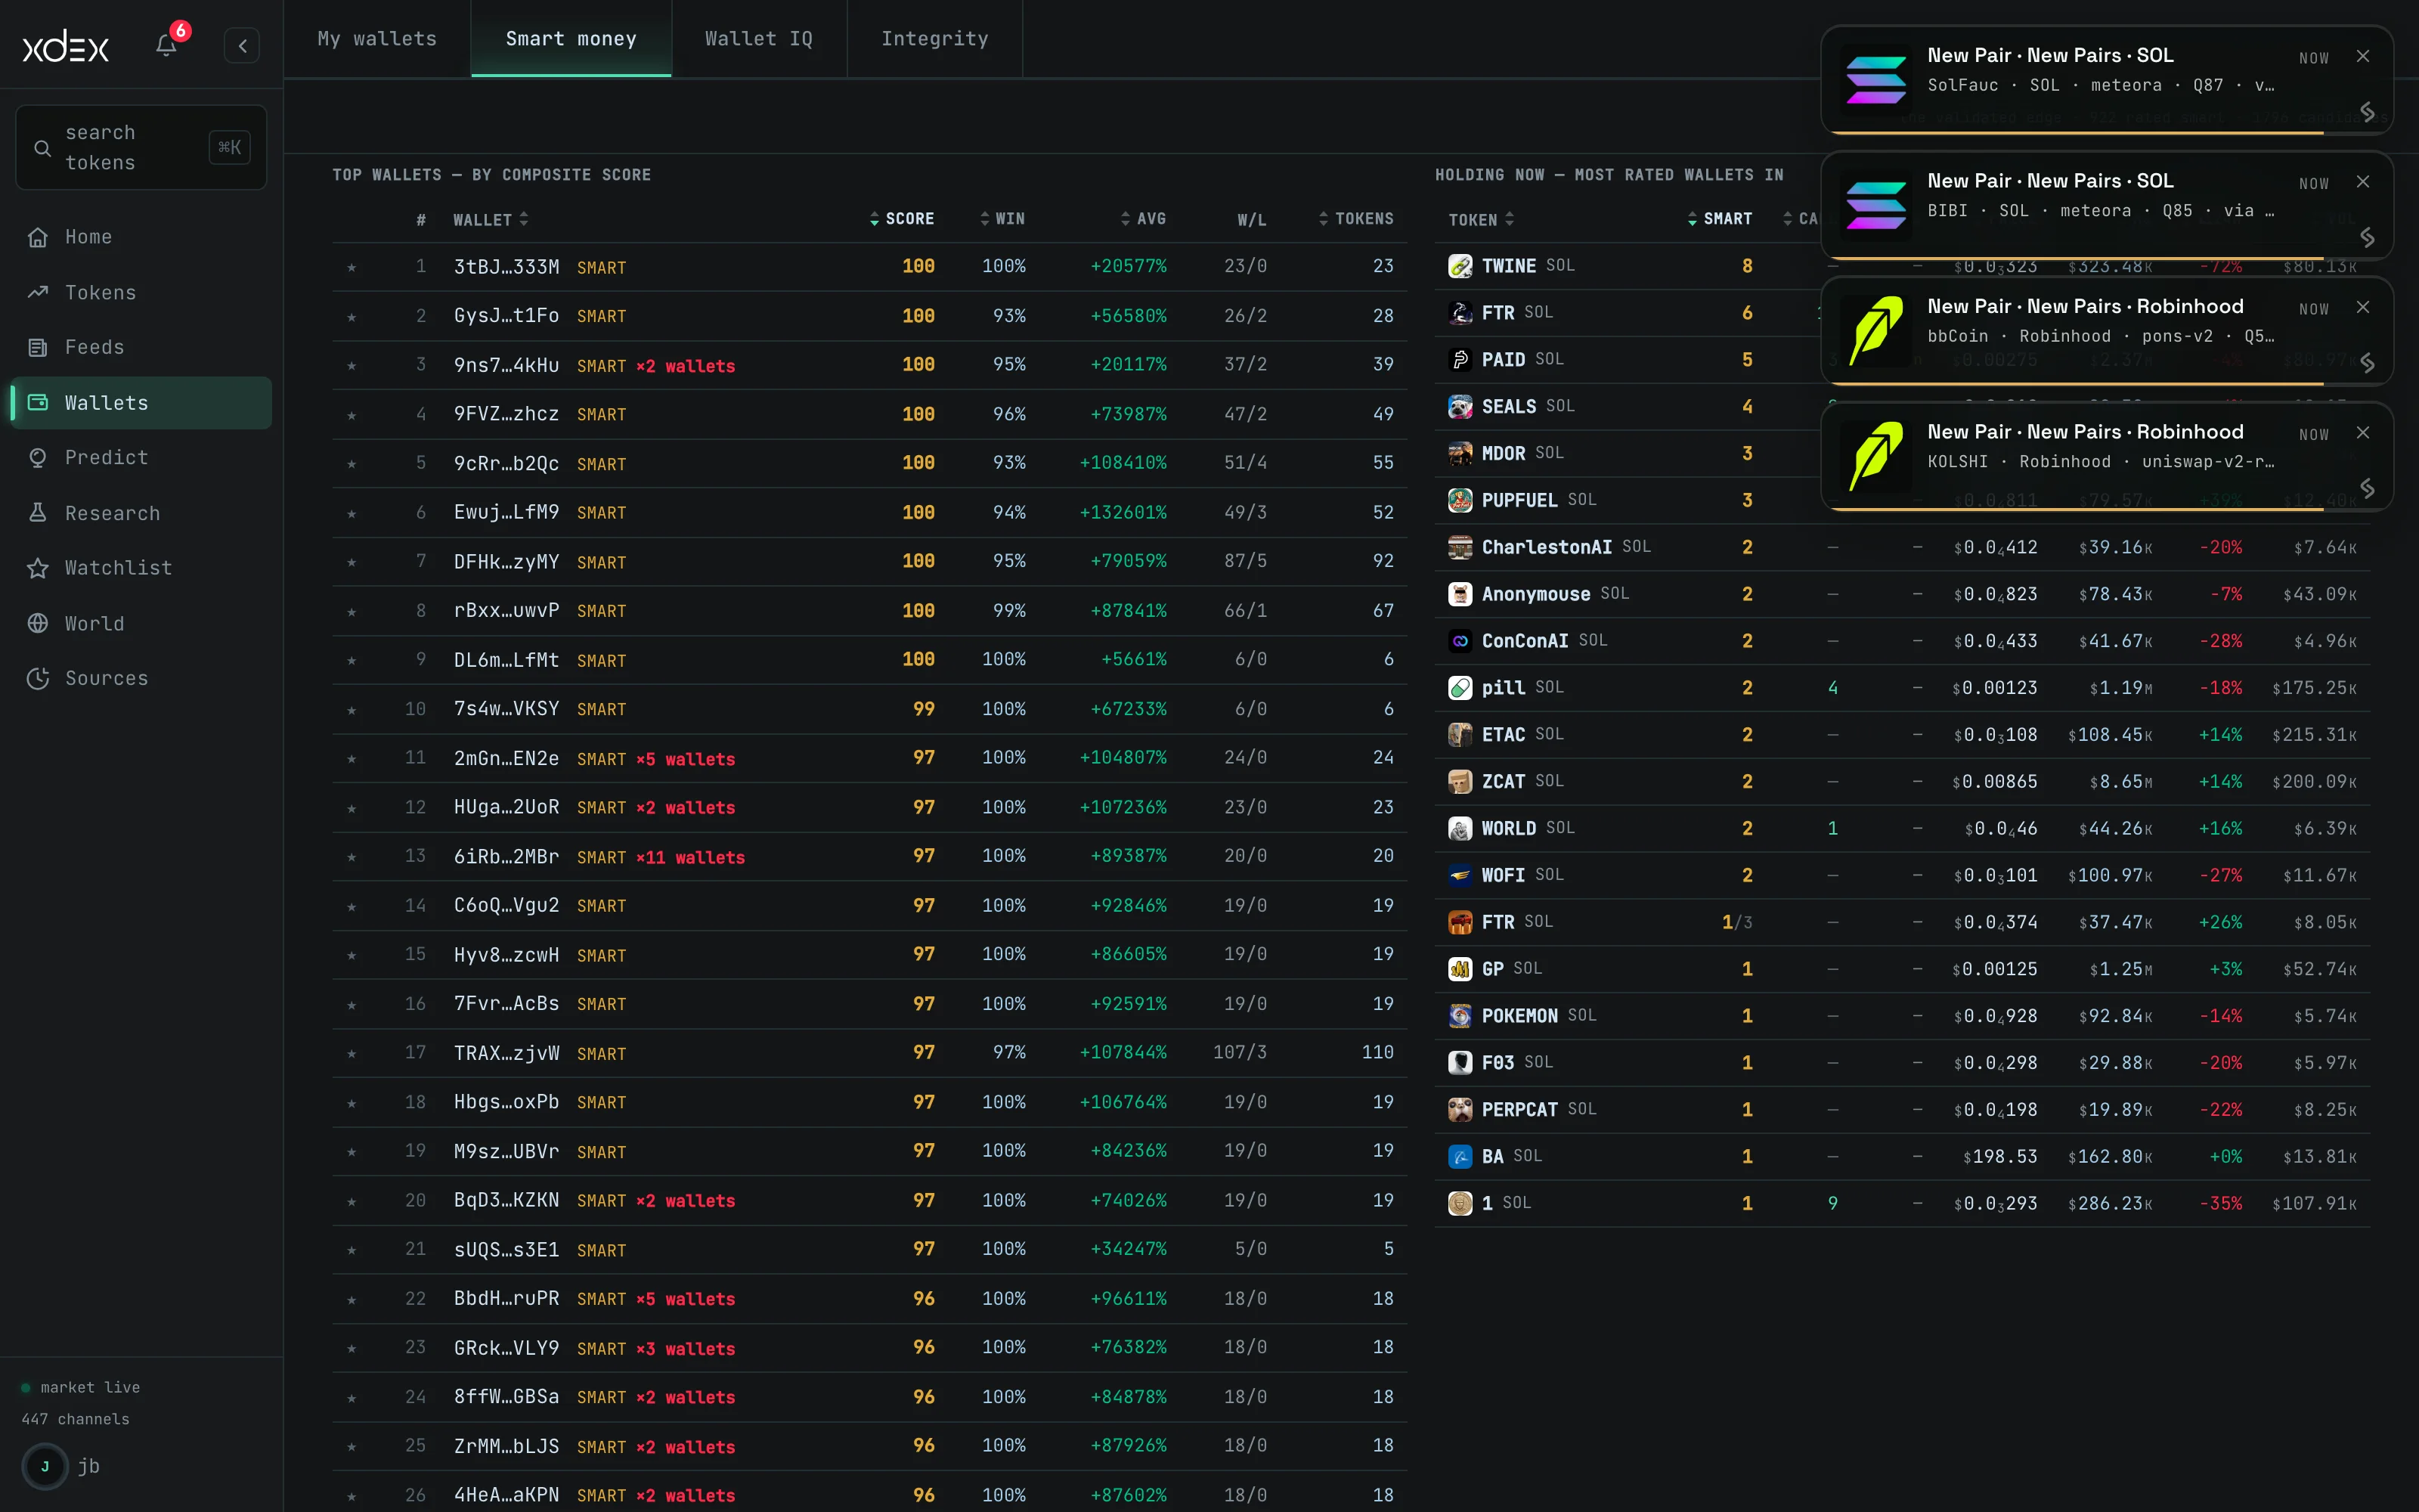Open Predict in the sidebar
Screen dimensions: 2419x1512
(141, 457)
